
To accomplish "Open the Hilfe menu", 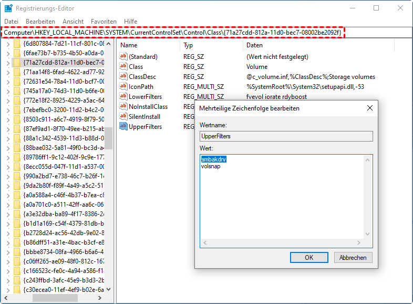I will (x=131, y=22).
